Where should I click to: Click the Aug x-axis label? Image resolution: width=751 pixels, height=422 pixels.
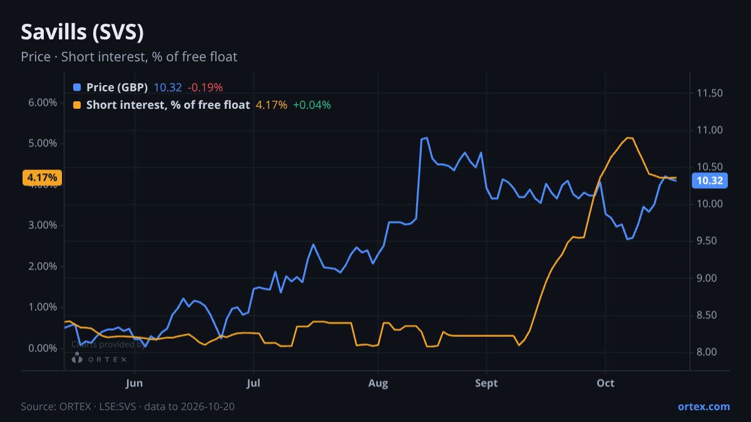pos(377,383)
